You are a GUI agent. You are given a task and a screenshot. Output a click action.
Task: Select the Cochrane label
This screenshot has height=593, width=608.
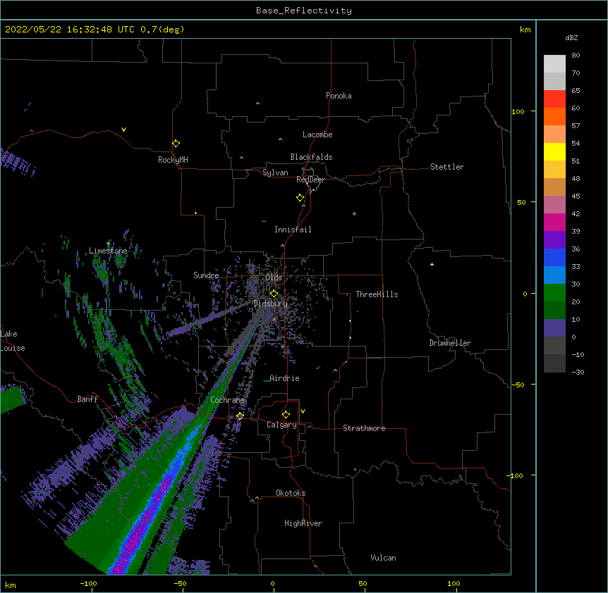pos(227,400)
